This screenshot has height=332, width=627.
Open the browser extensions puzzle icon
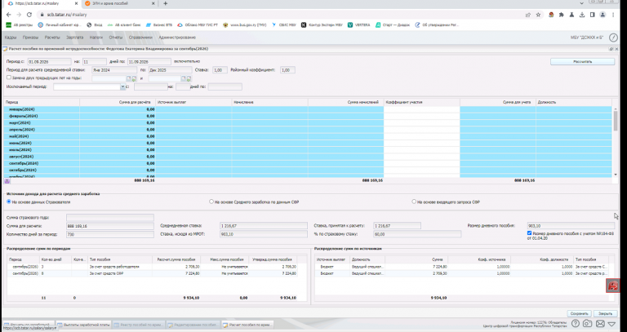point(562,15)
